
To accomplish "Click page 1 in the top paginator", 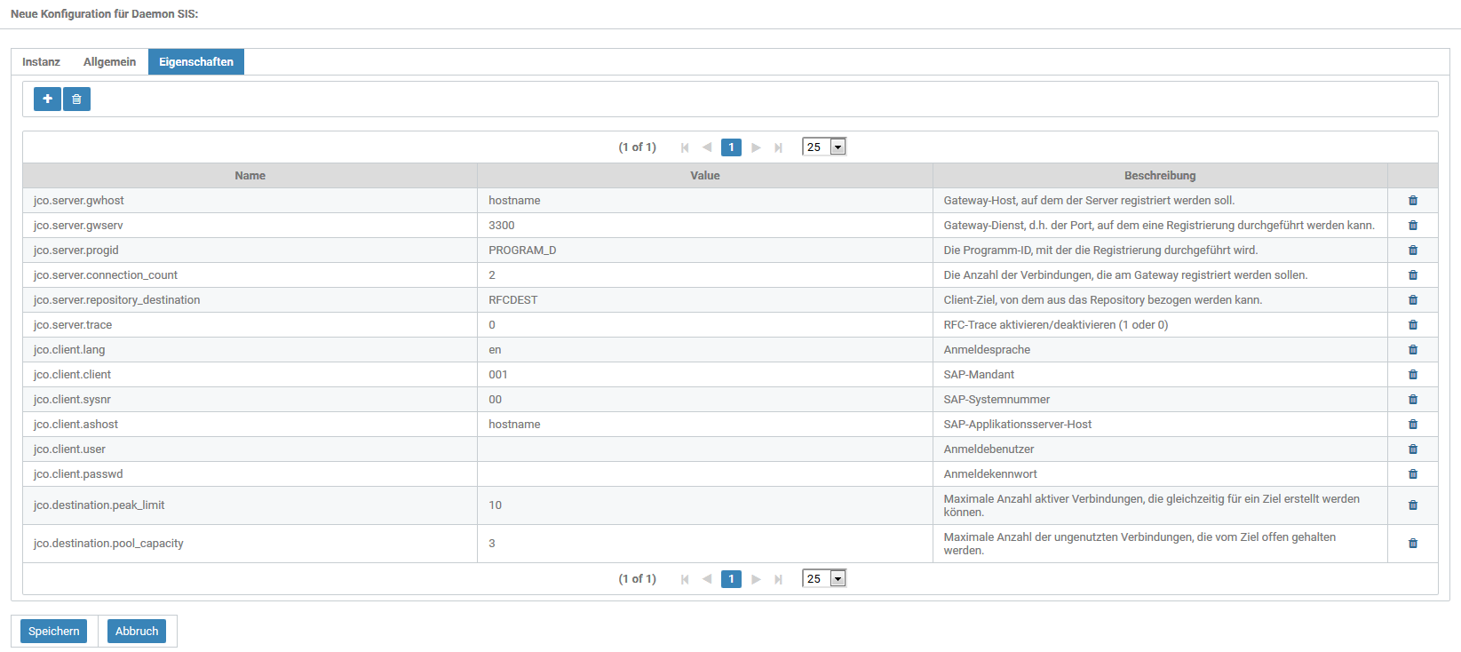I will pos(731,147).
